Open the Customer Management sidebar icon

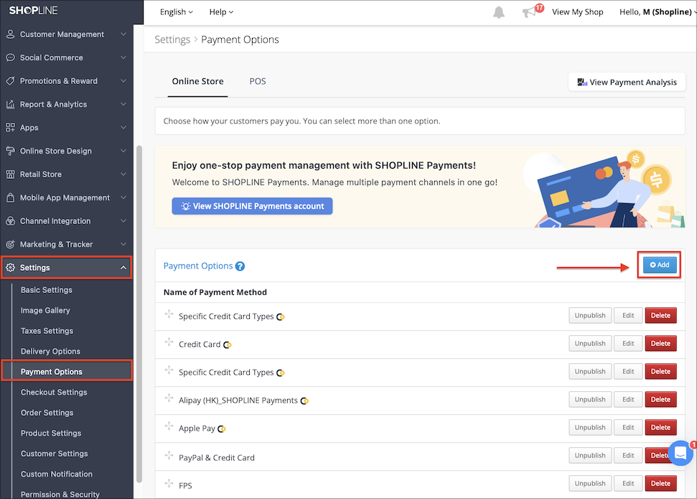pos(10,34)
